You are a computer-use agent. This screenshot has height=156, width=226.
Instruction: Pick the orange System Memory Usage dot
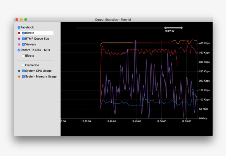click(19, 76)
